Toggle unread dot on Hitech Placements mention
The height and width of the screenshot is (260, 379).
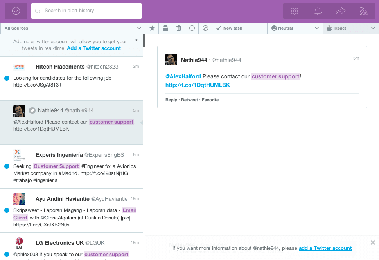7,78
